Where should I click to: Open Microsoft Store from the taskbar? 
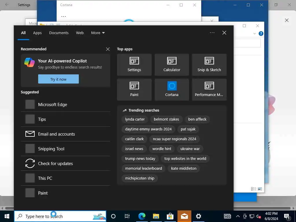click(x=170, y=216)
